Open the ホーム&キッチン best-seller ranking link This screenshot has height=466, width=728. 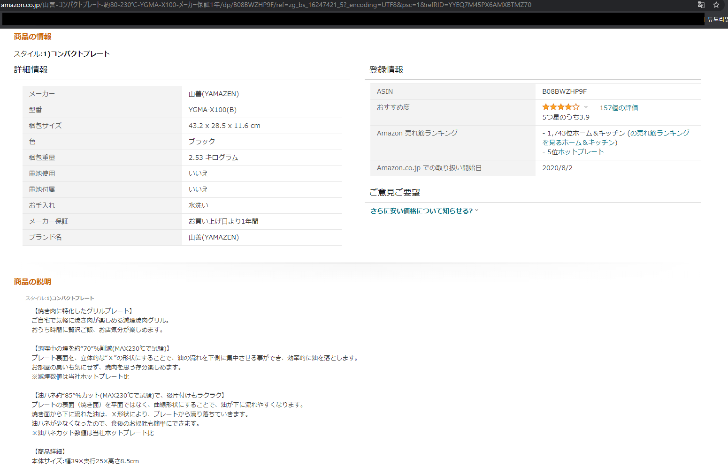(x=616, y=138)
